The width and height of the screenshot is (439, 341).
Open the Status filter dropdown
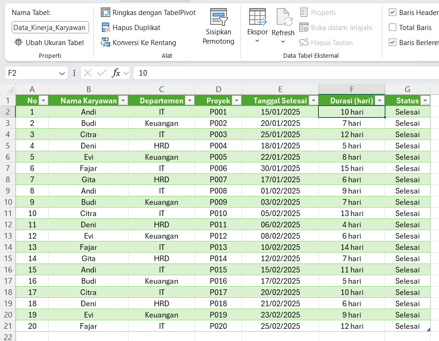tap(425, 101)
